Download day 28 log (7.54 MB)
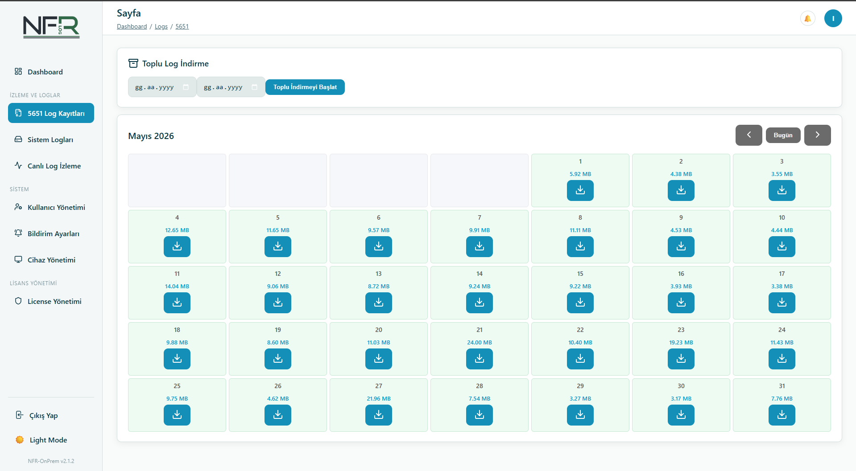The image size is (856, 471). point(480,415)
